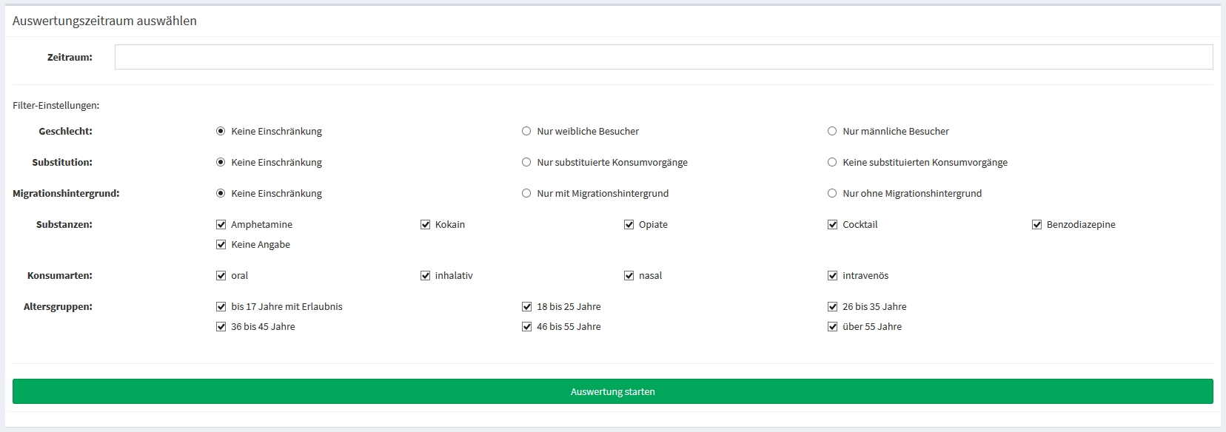Uncheck Keine Angabe under Substanzen
1226x432 pixels.
point(221,244)
